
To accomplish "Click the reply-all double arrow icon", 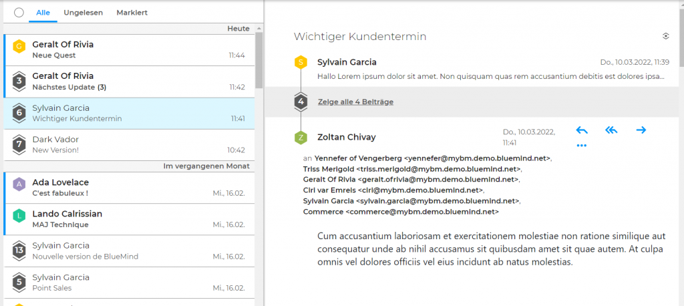I will coord(611,130).
